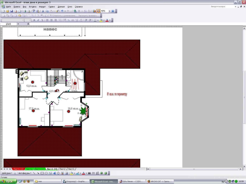This screenshot has width=246, height=184.
Task: Toggle the Select Objects pointer tool
Action: click(15, 173)
